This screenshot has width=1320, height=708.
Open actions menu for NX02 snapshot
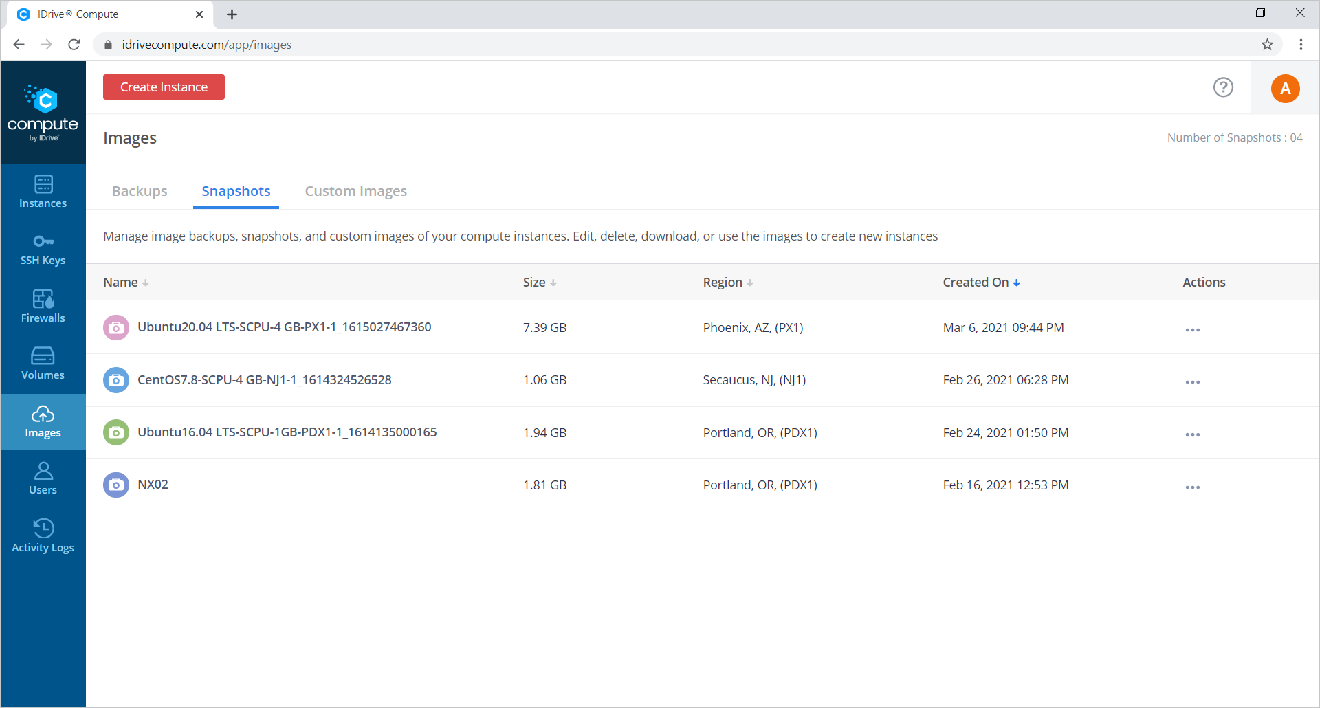[1192, 487]
